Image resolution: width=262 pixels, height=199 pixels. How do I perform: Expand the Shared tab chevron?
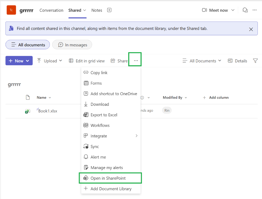click(85, 10)
